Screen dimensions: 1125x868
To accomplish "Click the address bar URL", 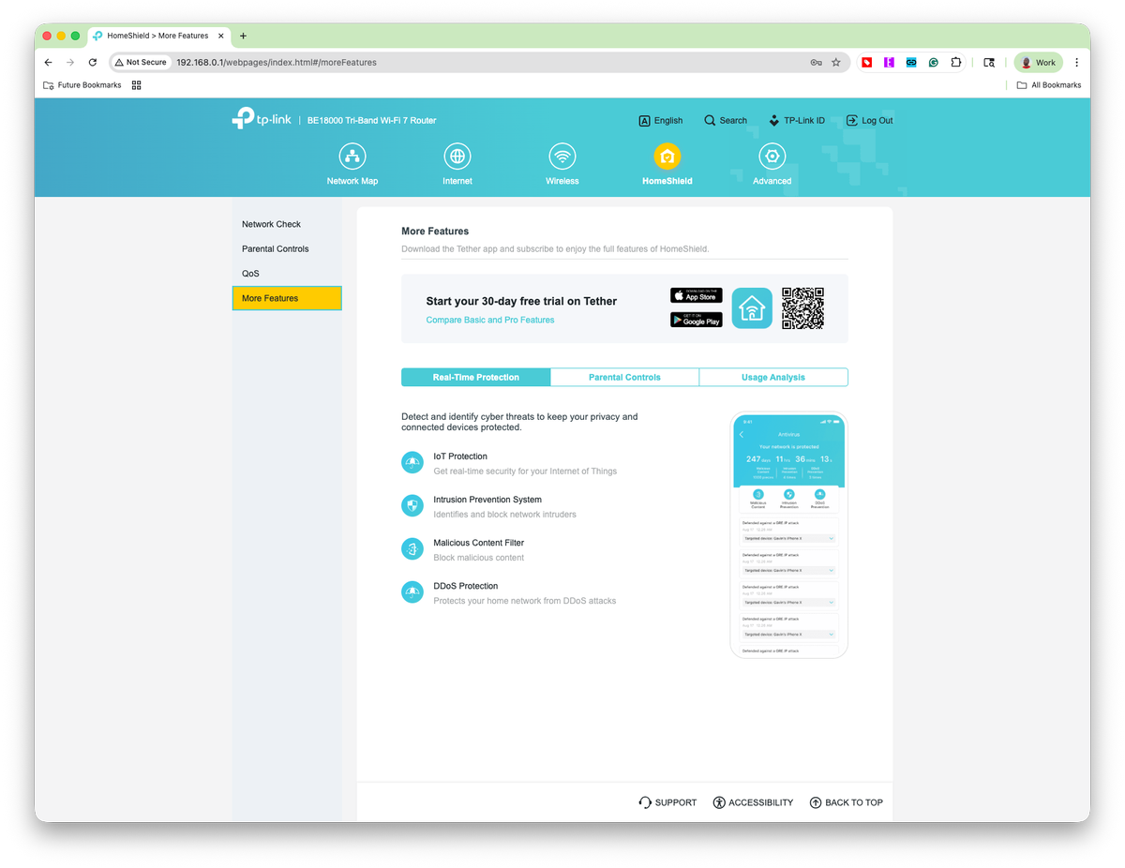I will click(277, 63).
